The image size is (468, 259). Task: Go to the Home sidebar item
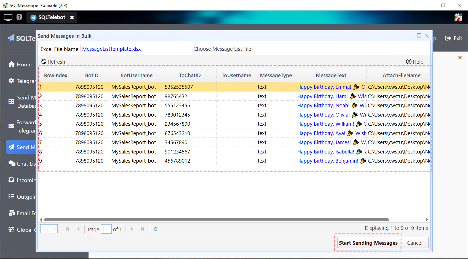point(20,64)
